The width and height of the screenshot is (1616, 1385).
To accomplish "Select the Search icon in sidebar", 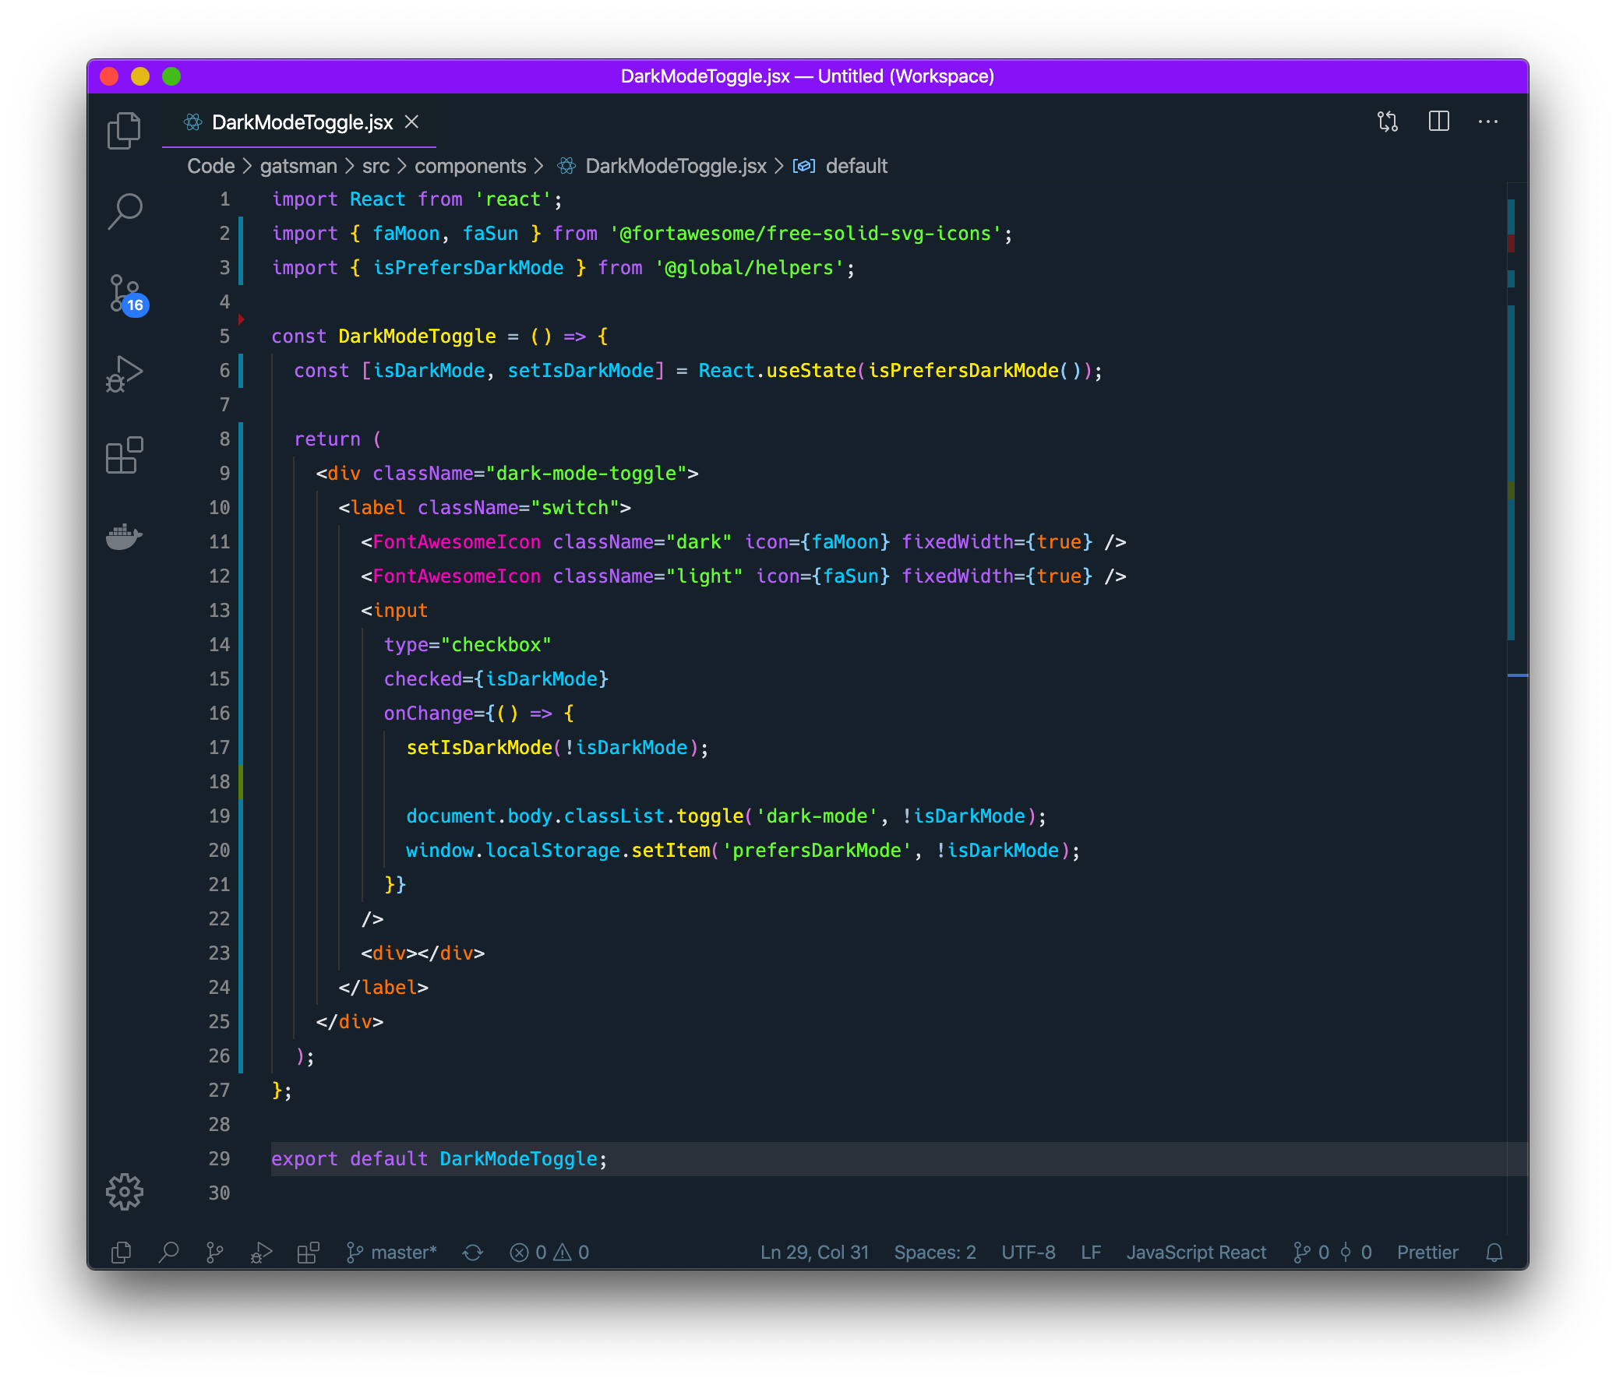I will pos(126,209).
